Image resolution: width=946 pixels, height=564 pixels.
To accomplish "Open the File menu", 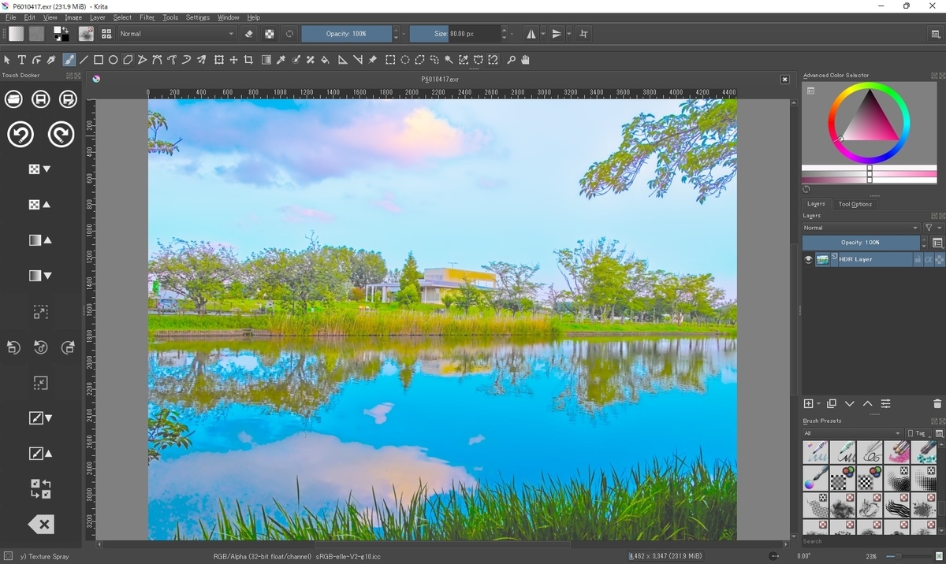I will [x=10, y=17].
